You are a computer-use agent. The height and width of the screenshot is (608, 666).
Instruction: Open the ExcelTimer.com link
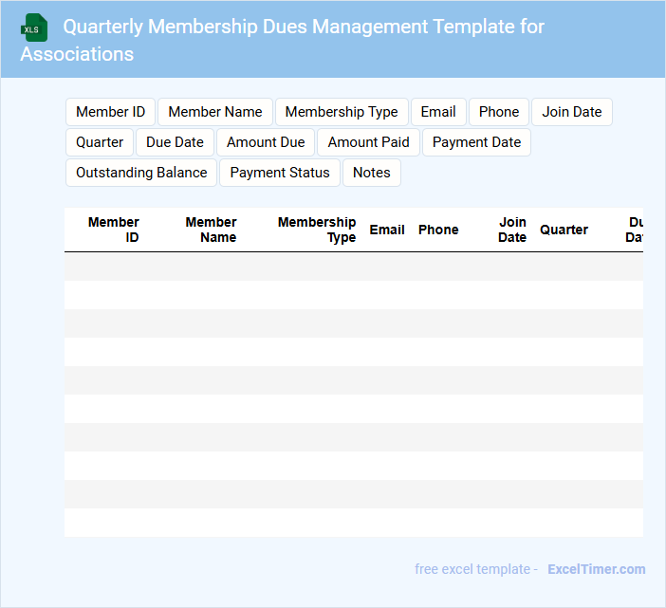tap(596, 569)
